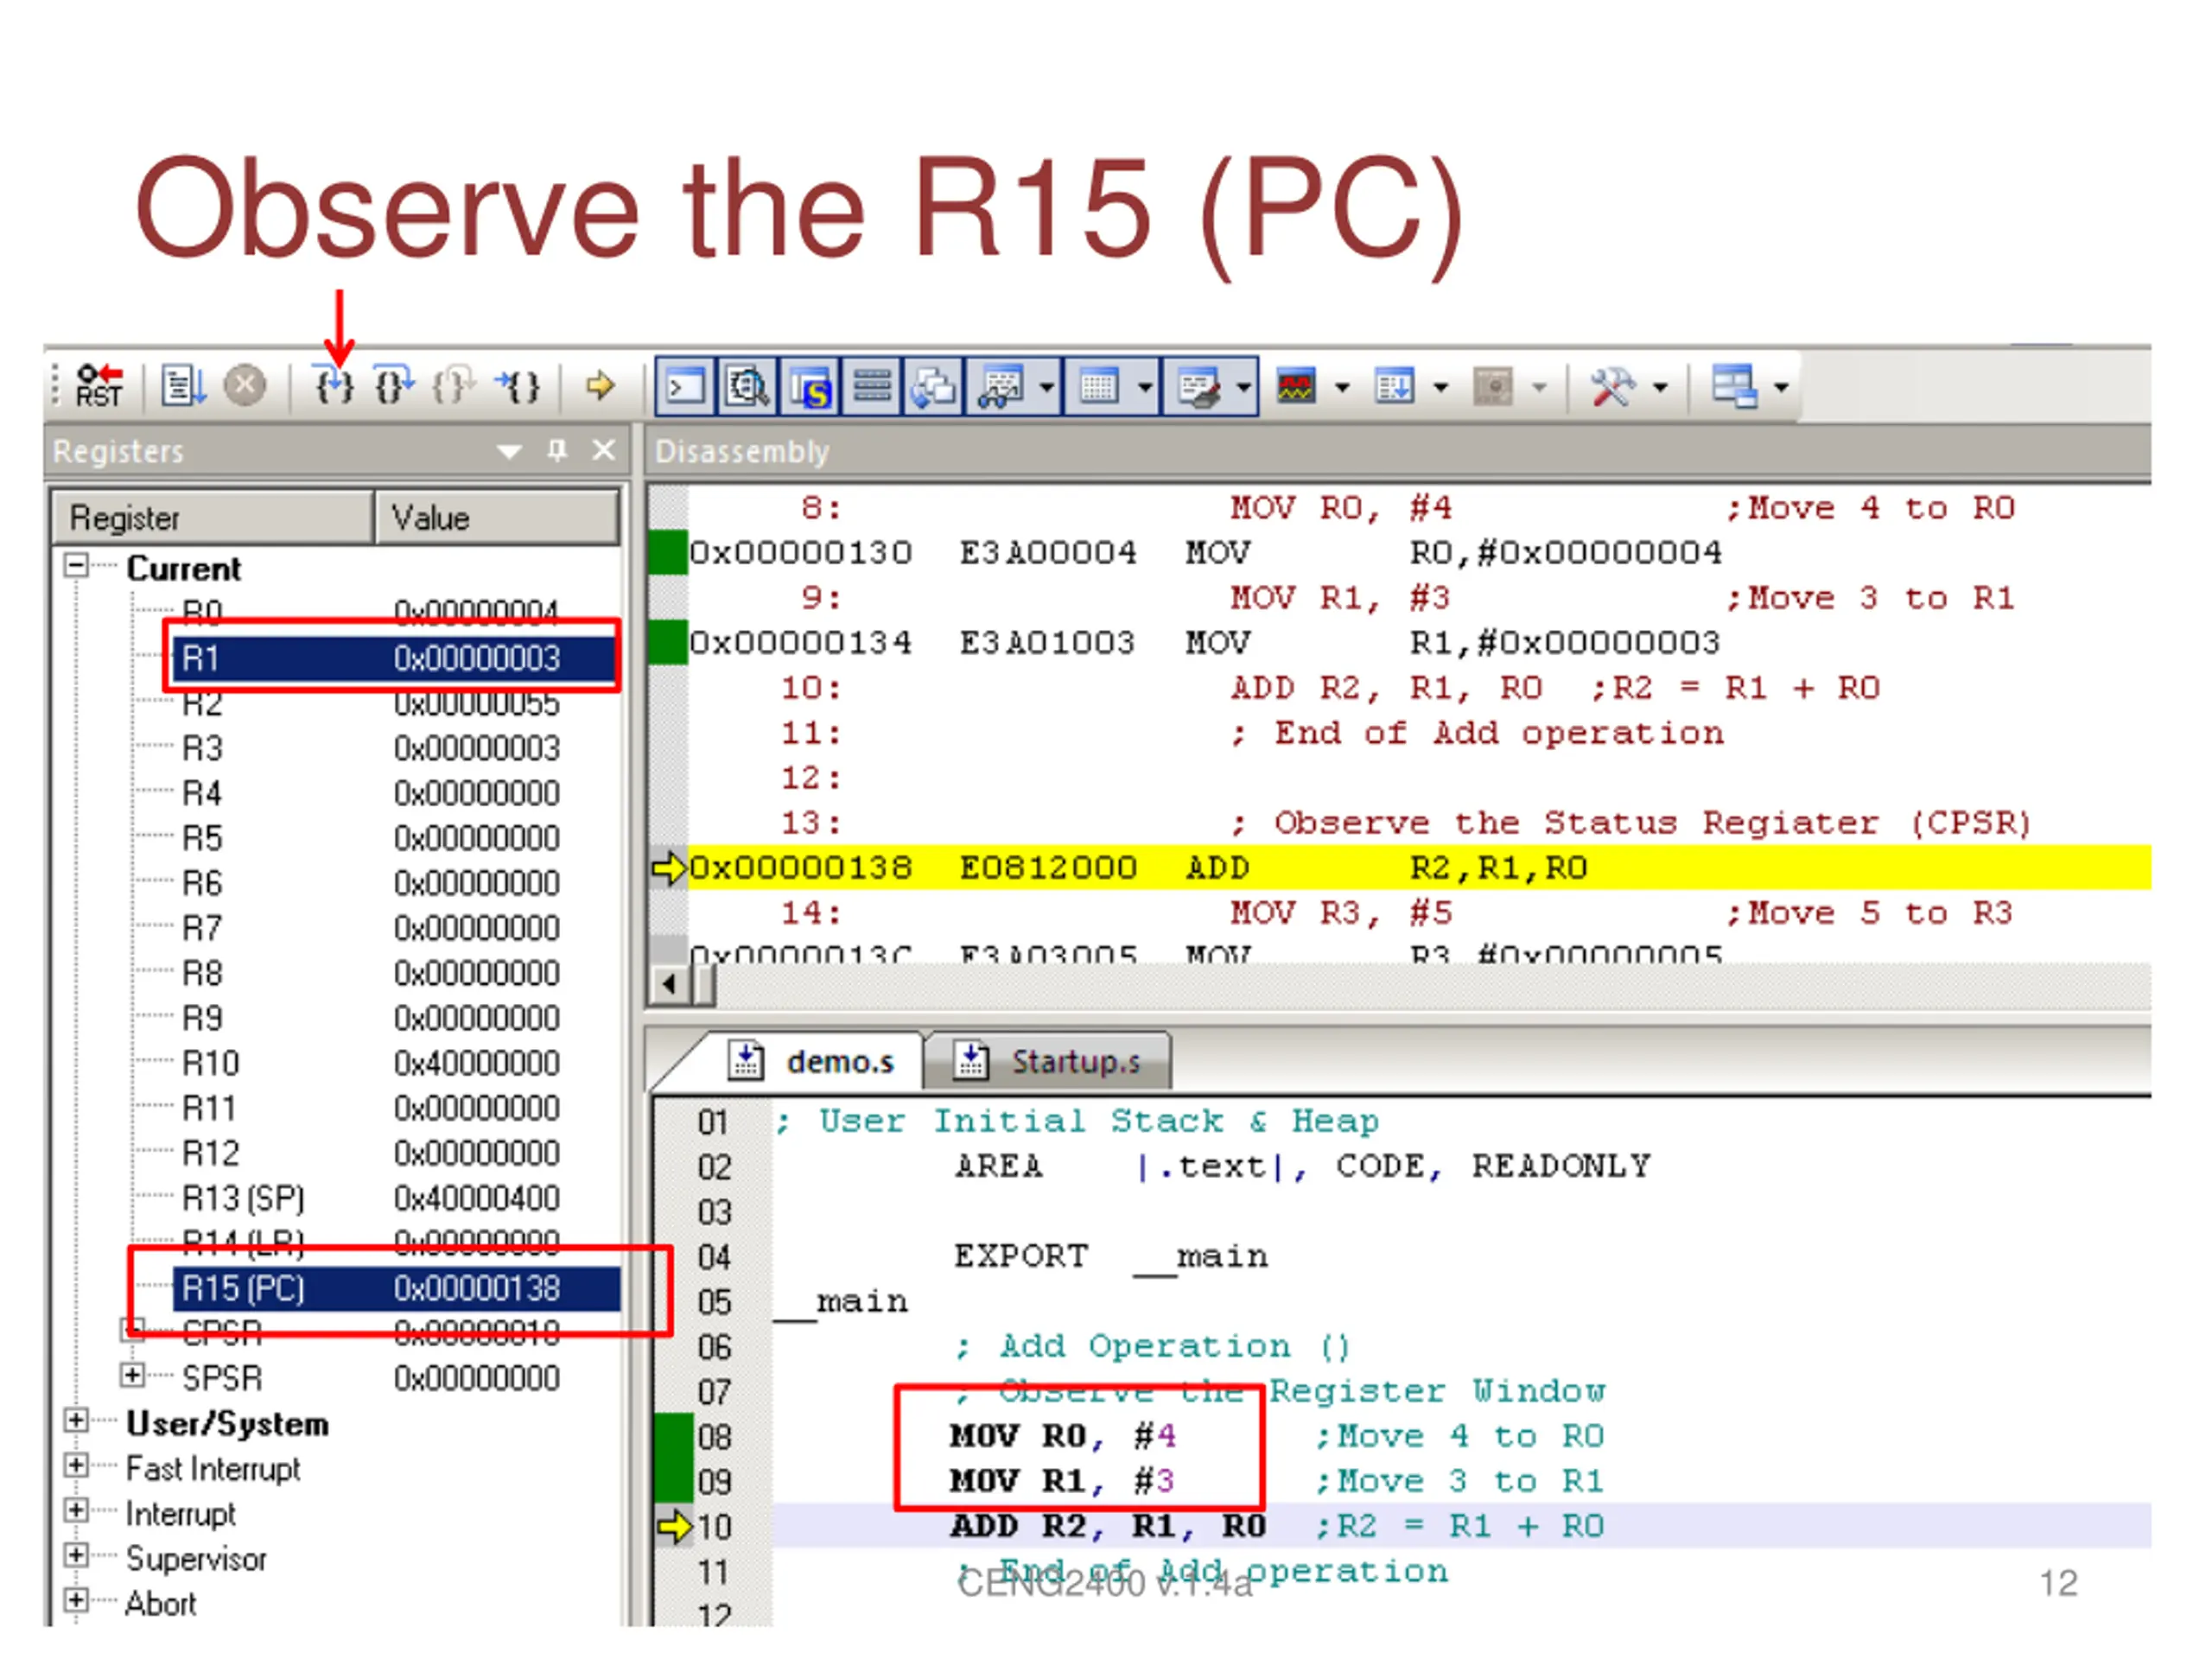Switch to the demo.s tab

pos(812,1061)
